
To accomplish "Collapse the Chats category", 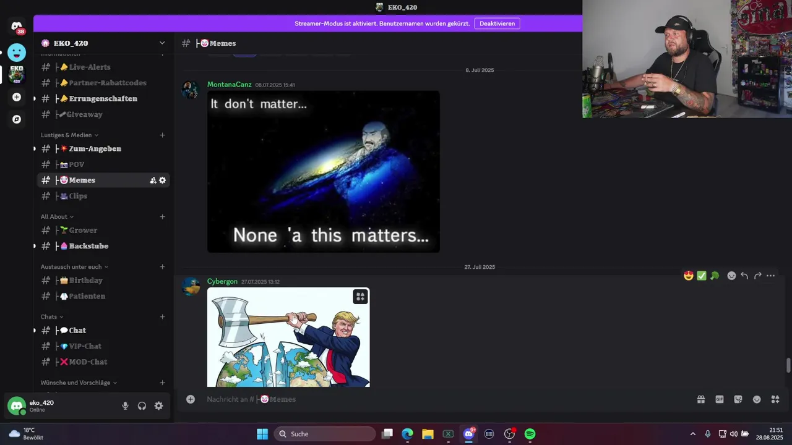I will point(52,317).
